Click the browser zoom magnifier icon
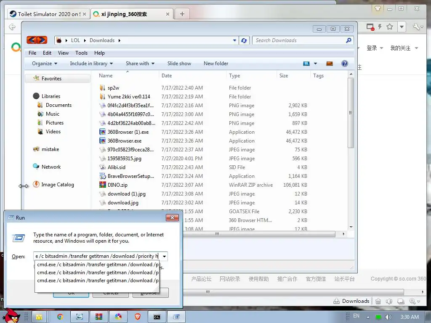The width and height of the screenshot is (431, 323). pyautogui.click(x=412, y=301)
